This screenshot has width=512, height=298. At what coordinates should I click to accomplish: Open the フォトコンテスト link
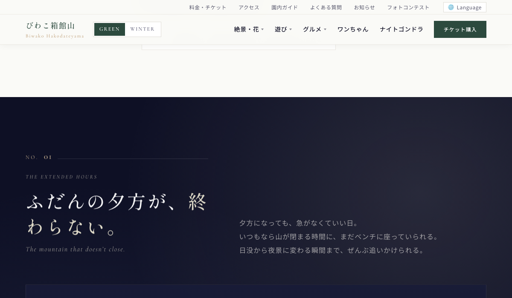408,7
